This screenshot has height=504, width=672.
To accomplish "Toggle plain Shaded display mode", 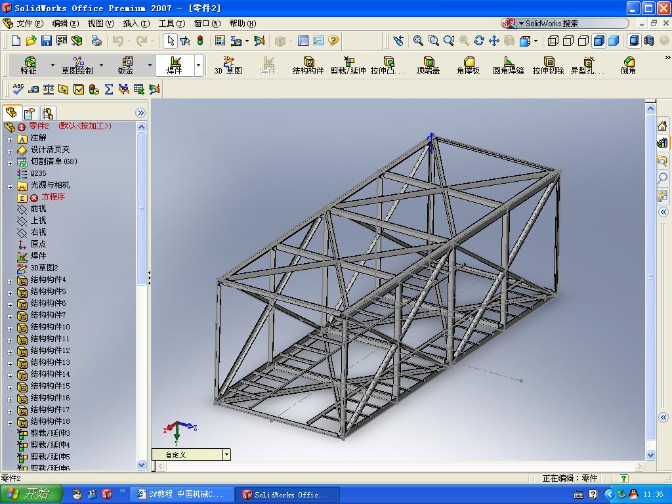I will click(x=614, y=41).
